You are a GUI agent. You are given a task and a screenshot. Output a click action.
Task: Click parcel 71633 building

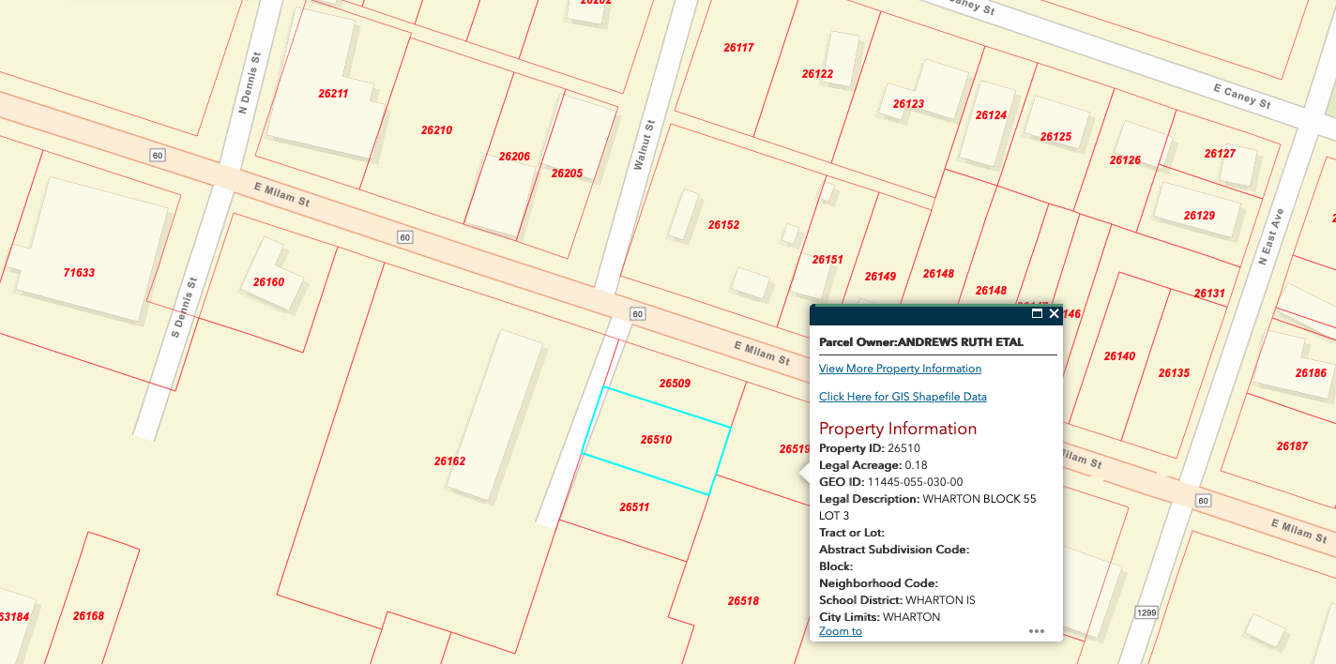pos(79,273)
